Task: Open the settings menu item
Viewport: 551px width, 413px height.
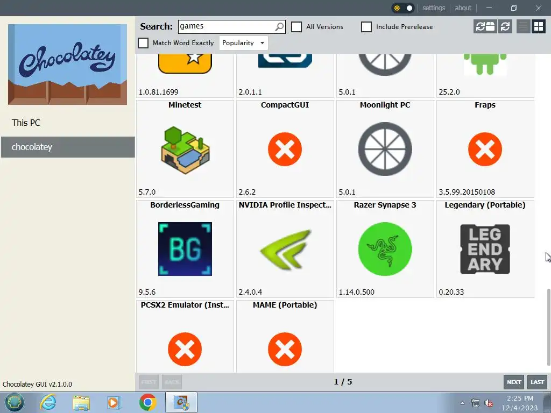Action: pos(434,8)
